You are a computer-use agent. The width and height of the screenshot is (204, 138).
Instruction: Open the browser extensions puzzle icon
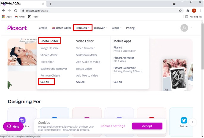coord(188,11)
